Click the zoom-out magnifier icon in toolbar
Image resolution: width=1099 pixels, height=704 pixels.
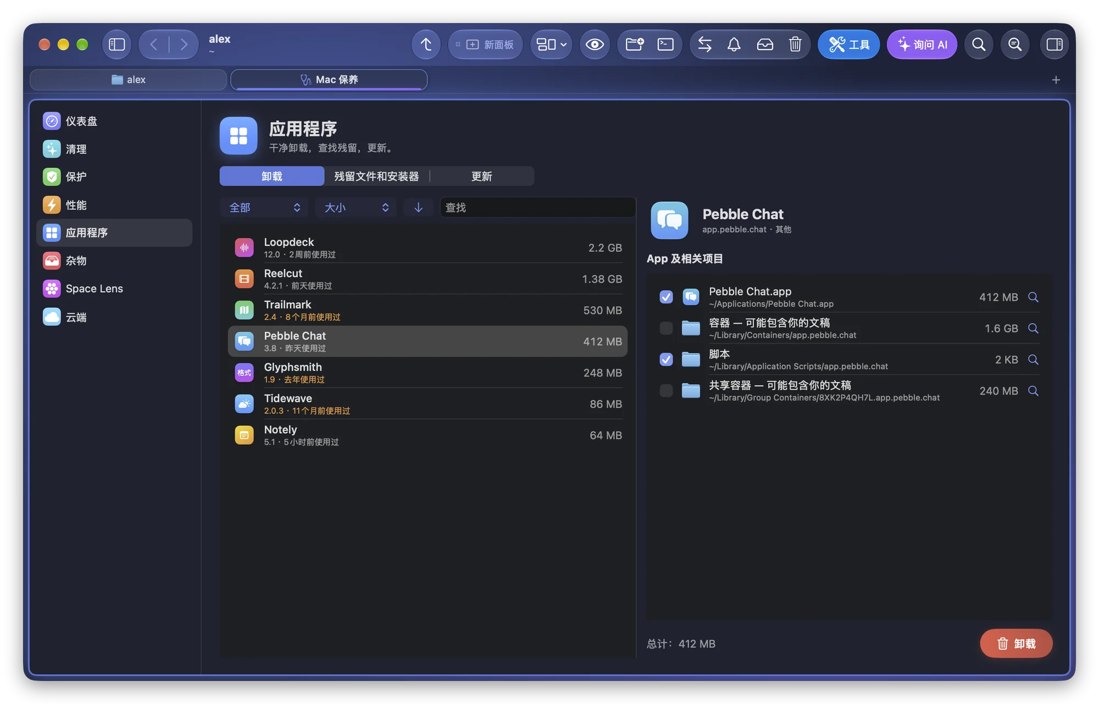(1015, 45)
